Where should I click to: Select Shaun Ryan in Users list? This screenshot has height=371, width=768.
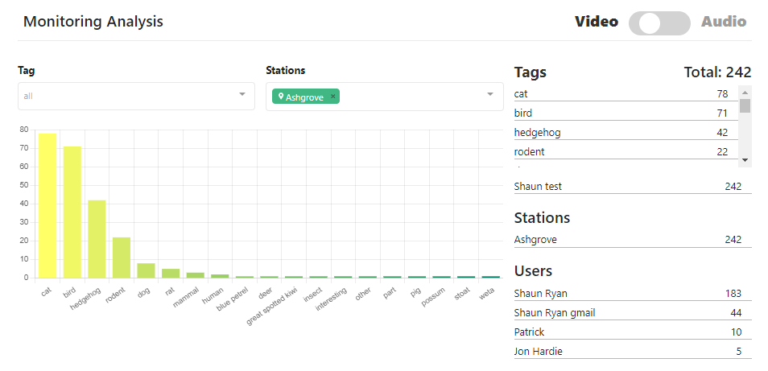632,293
